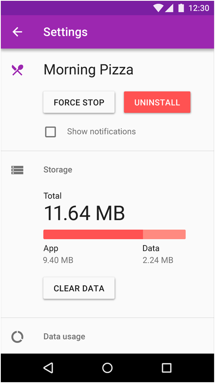Tap the Android back navigation triangle

[x=48, y=367]
